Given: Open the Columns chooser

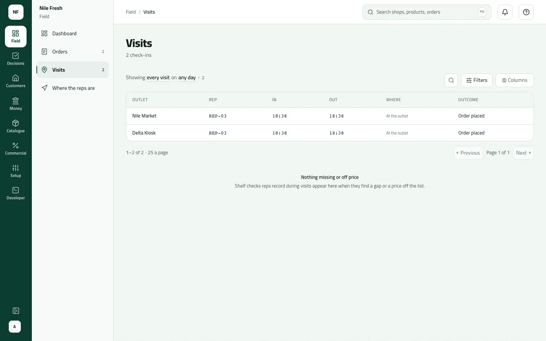Looking at the screenshot, I should (x=515, y=80).
